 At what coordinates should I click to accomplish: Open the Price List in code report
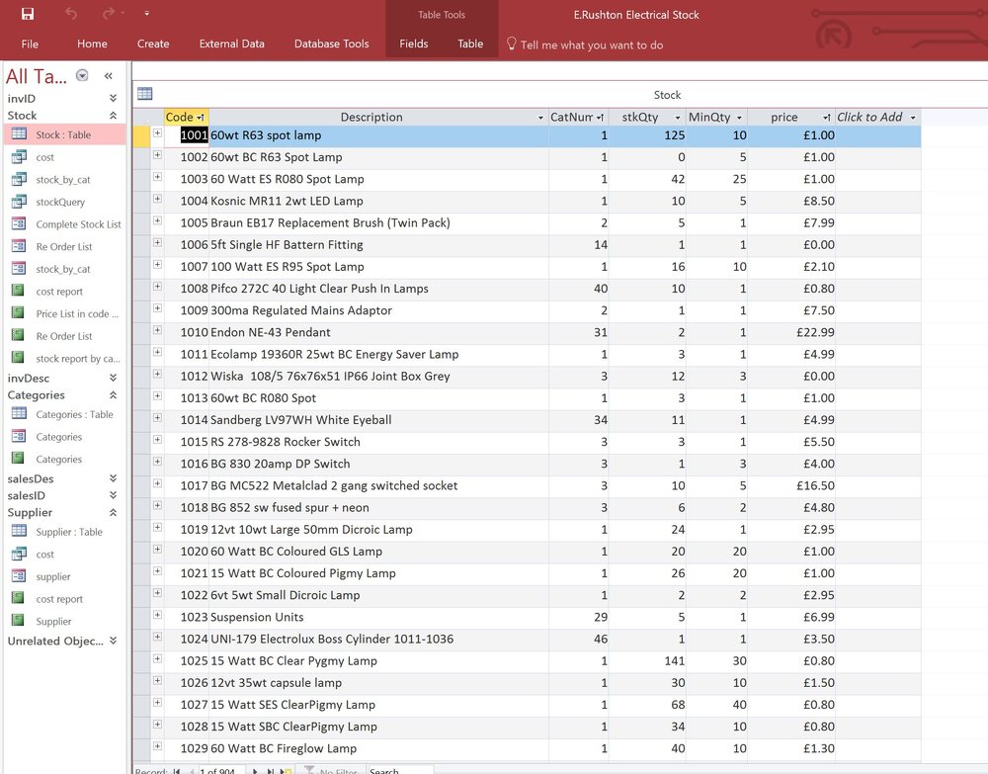pos(77,314)
